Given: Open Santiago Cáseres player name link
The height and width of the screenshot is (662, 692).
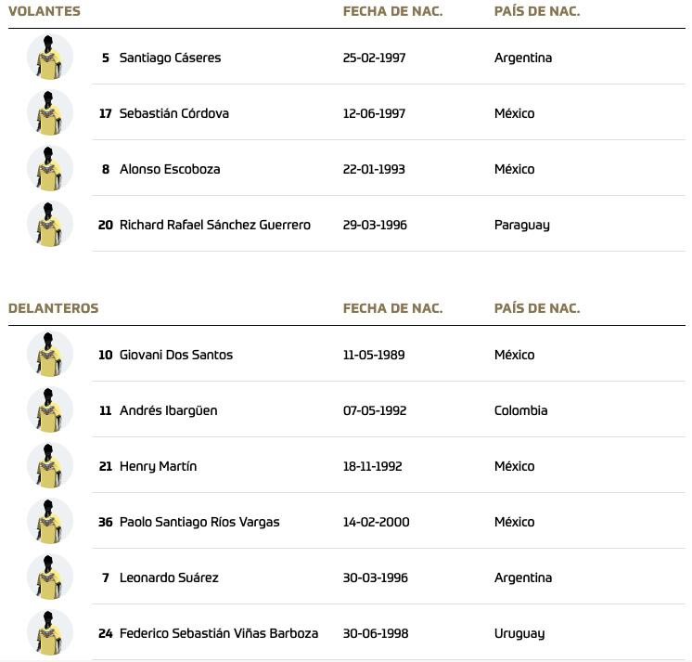Looking at the screenshot, I should tap(170, 58).
